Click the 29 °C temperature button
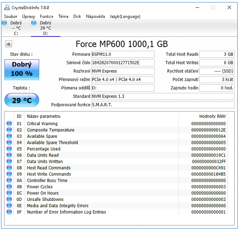This screenshot has height=230, width=238. [22, 100]
